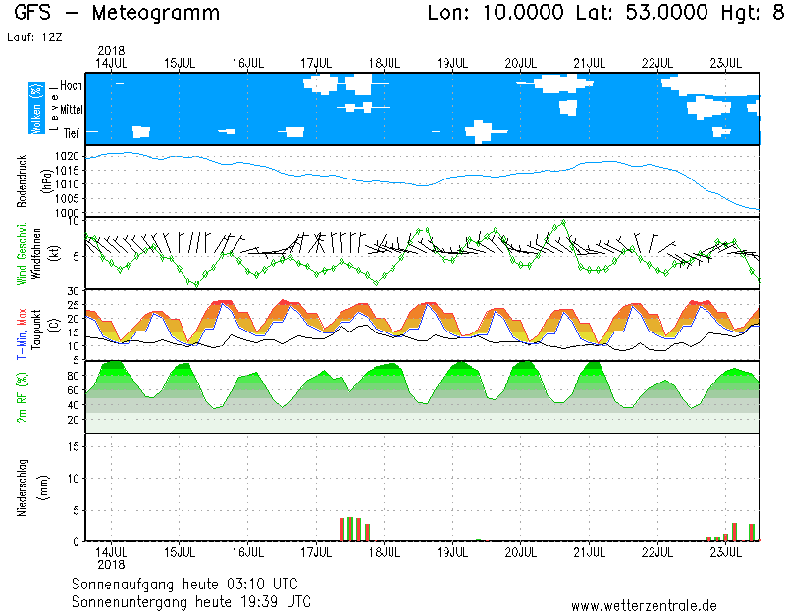Click the Mittel cloud level label
This screenshot has height=613, width=785.
click(x=71, y=110)
